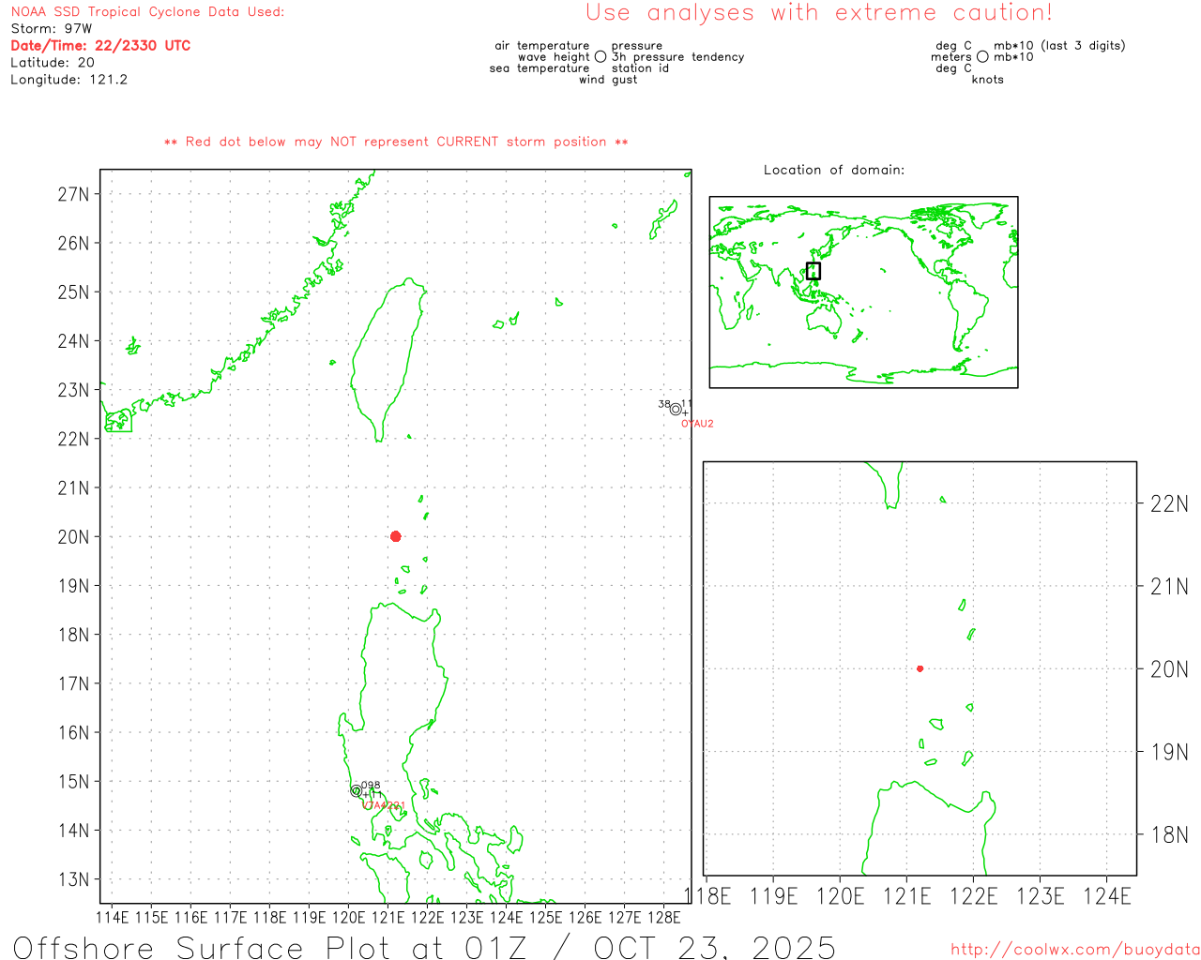1201x960 pixels.
Task: Click the red storm dot in zoomed inset map
Action: [920, 668]
